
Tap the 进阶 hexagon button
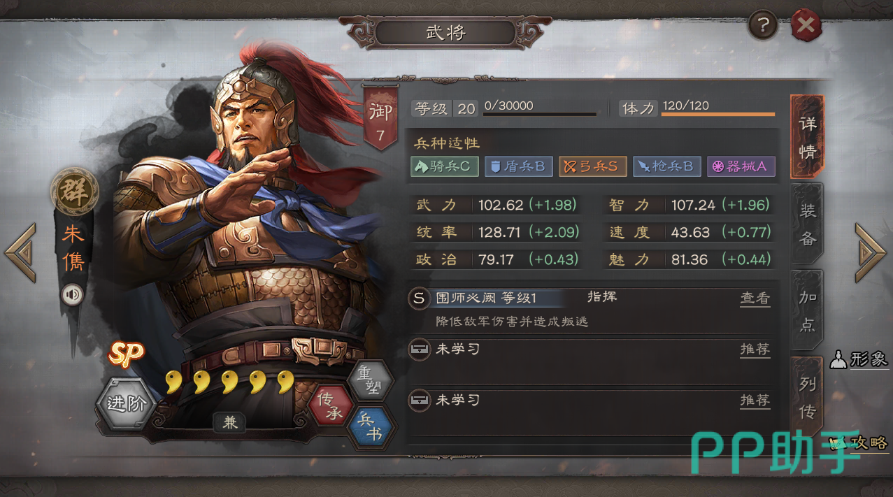coord(126,404)
